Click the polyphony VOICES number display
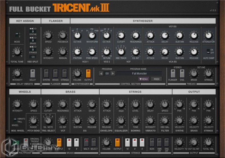The height and width of the screenshot is (158, 225). [x=16, y=143]
